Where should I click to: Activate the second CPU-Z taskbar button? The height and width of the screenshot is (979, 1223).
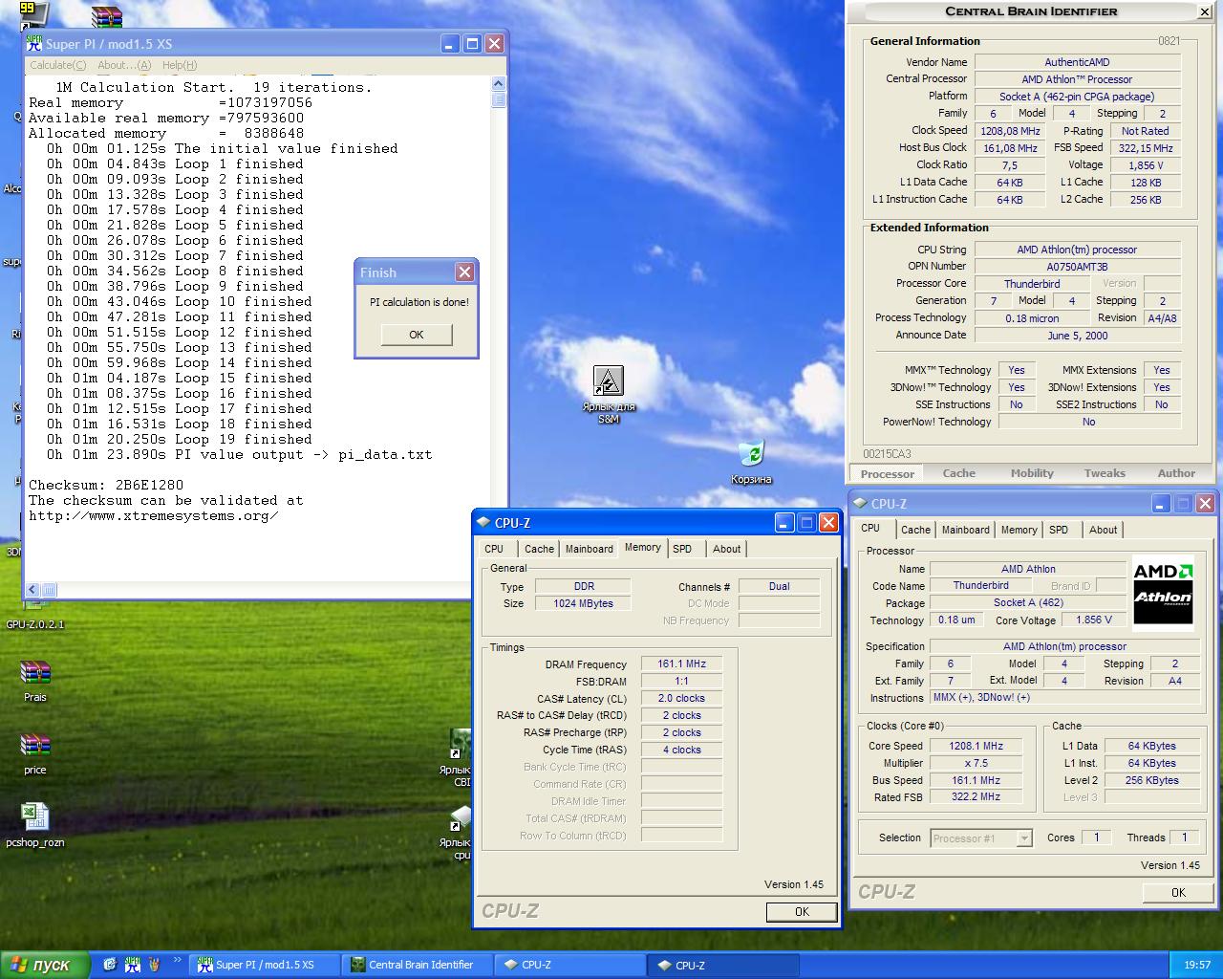click(724, 965)
